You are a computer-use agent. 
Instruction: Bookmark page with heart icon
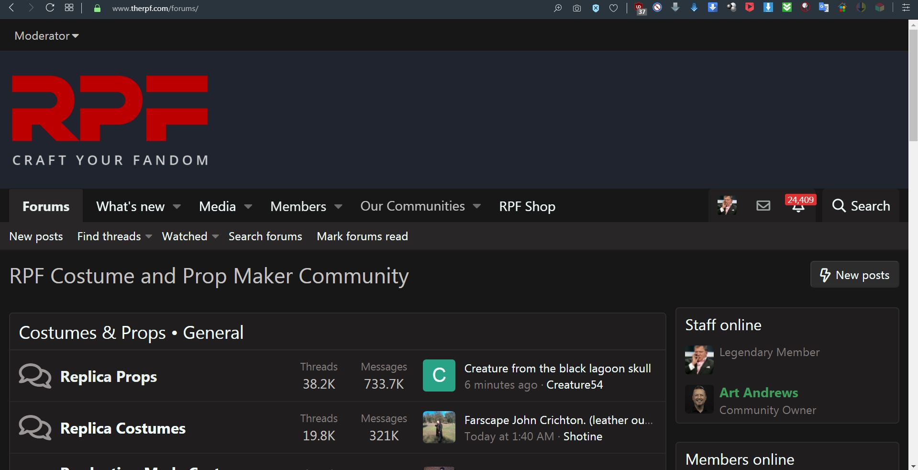(614, 8)
